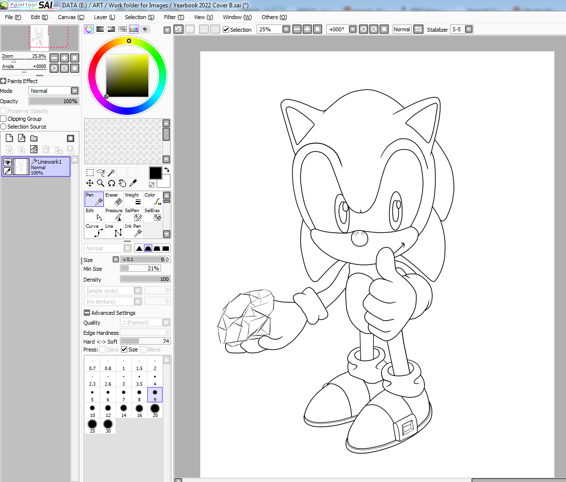
Task: Open the +000° rotation angle dropdown
Action: (x=353, y=29)
